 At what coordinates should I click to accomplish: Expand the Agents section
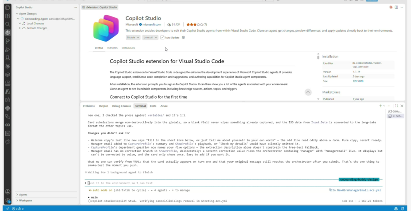(17, 195)
